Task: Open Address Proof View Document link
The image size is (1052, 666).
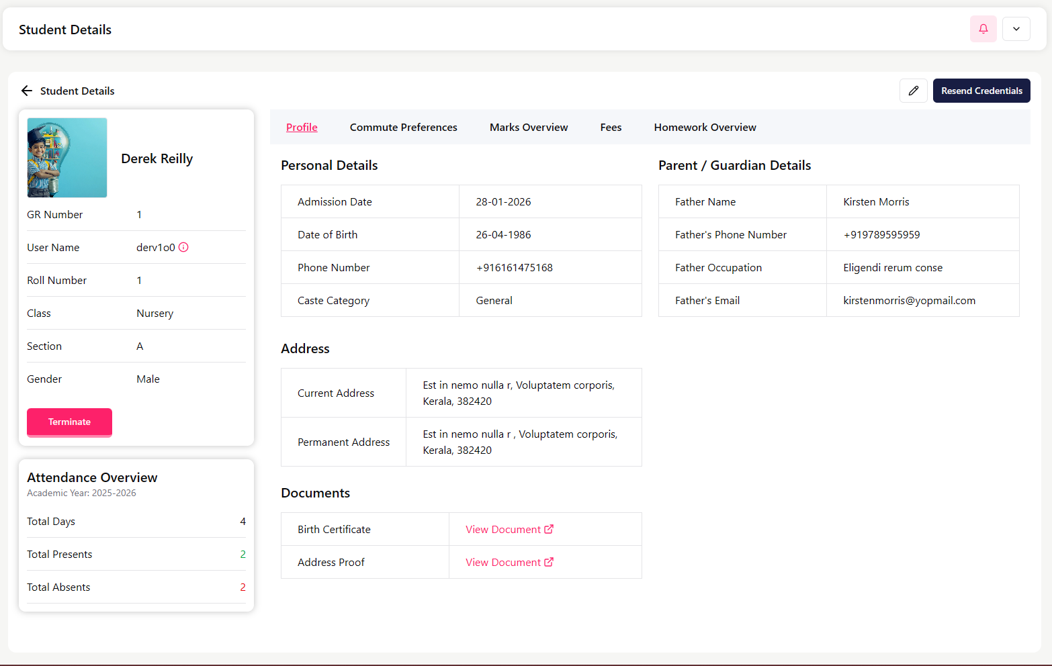Action: 502,563
